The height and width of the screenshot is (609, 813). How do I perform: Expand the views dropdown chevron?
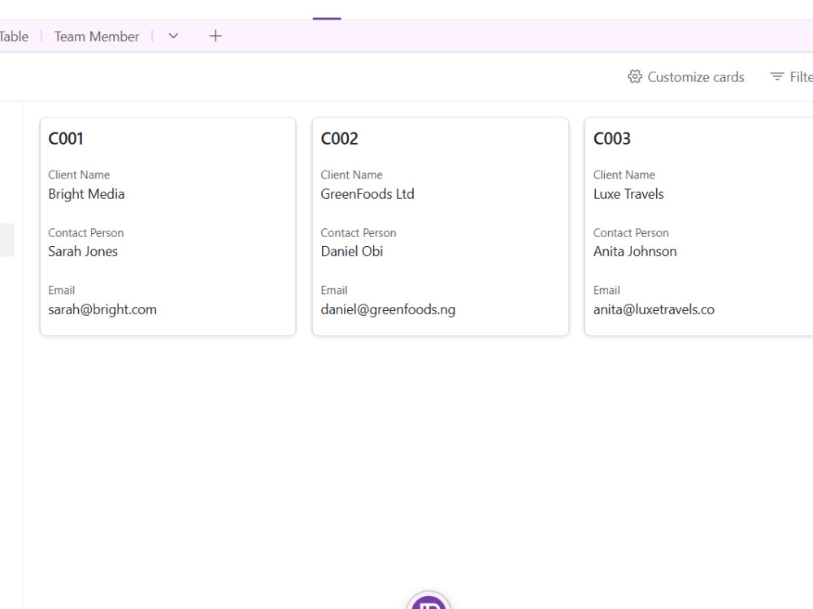[x=174, y=36]
